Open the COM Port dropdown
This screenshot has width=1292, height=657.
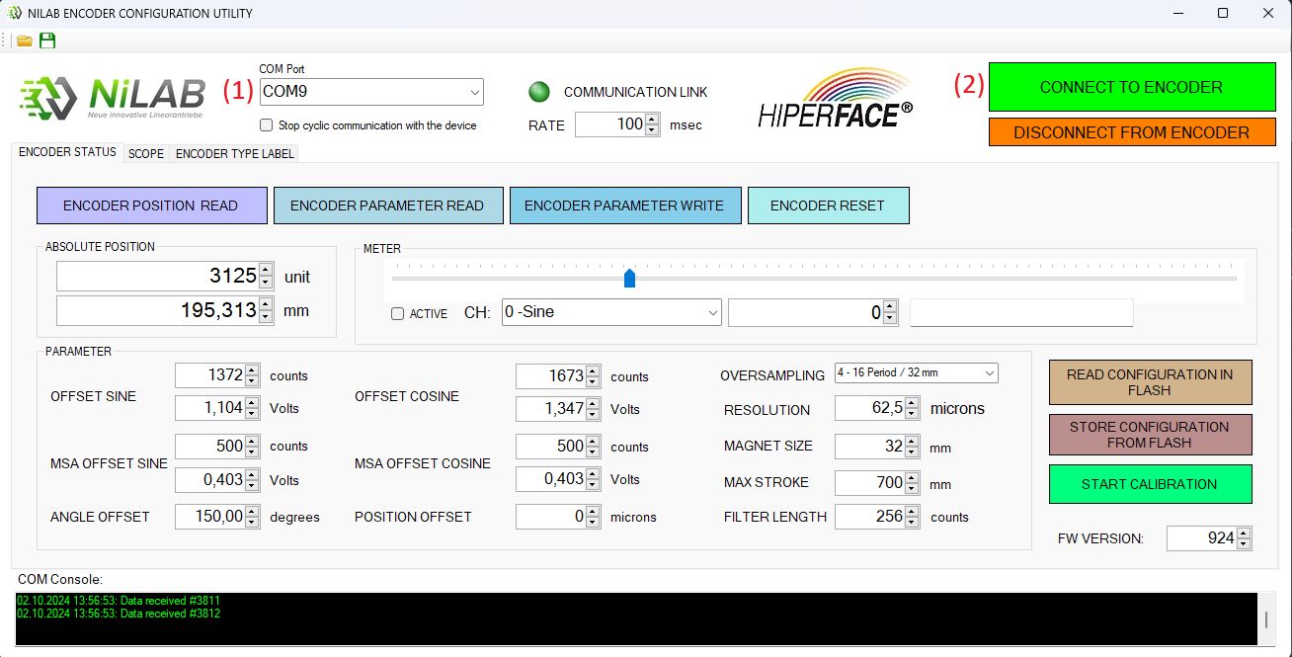(x=474, y=92)
